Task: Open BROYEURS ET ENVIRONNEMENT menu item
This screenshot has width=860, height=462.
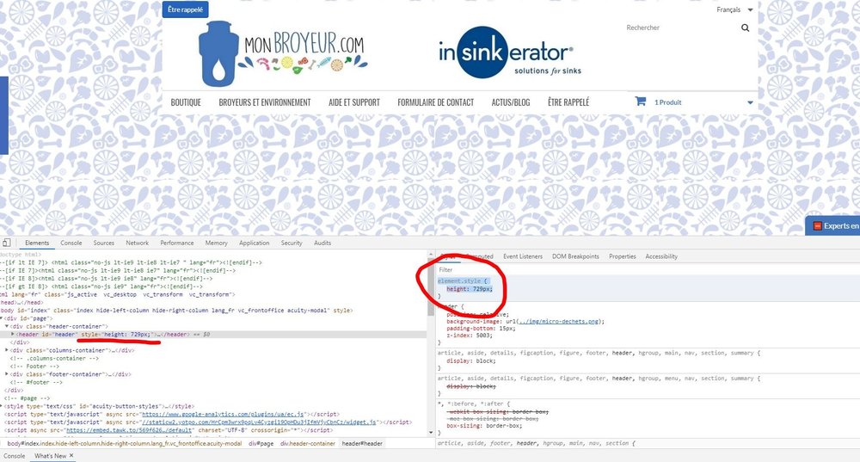Action: 264,102
